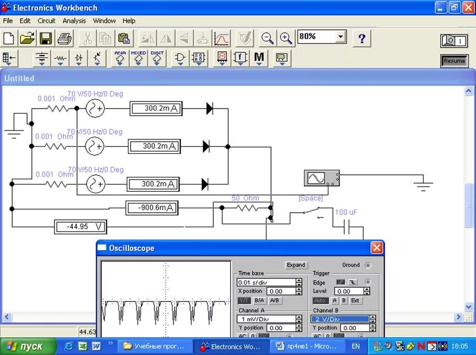The image size is (476, 355).
Task: Print the circuit using printer icon
Action: coord(64,38)
